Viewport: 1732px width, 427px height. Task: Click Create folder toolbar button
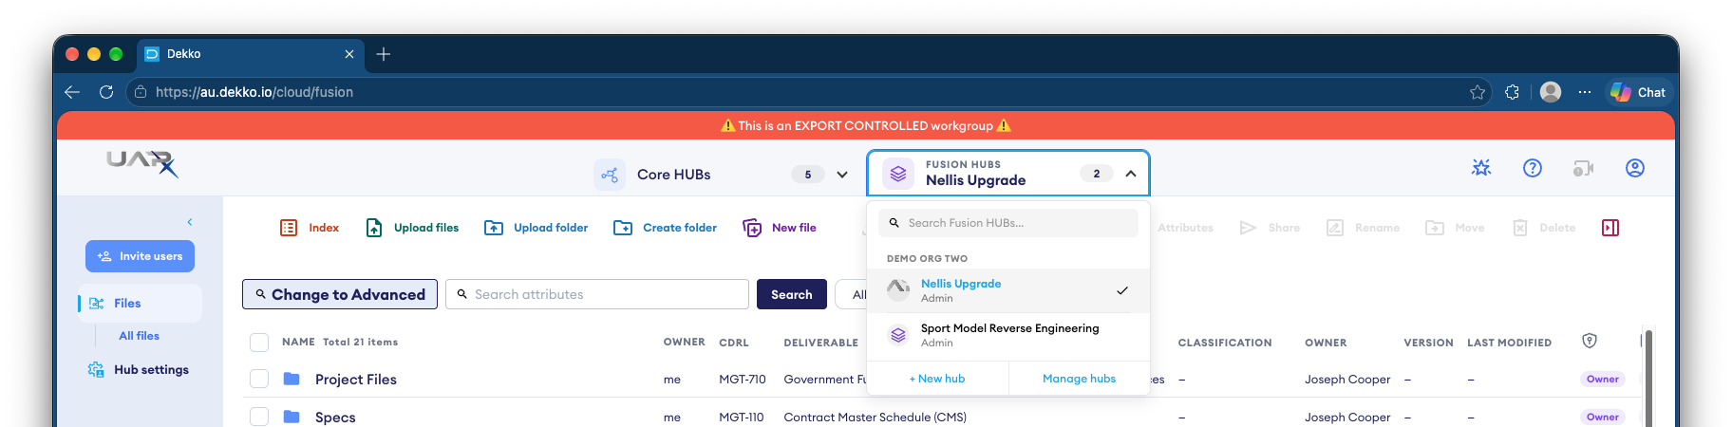(665, 228)
